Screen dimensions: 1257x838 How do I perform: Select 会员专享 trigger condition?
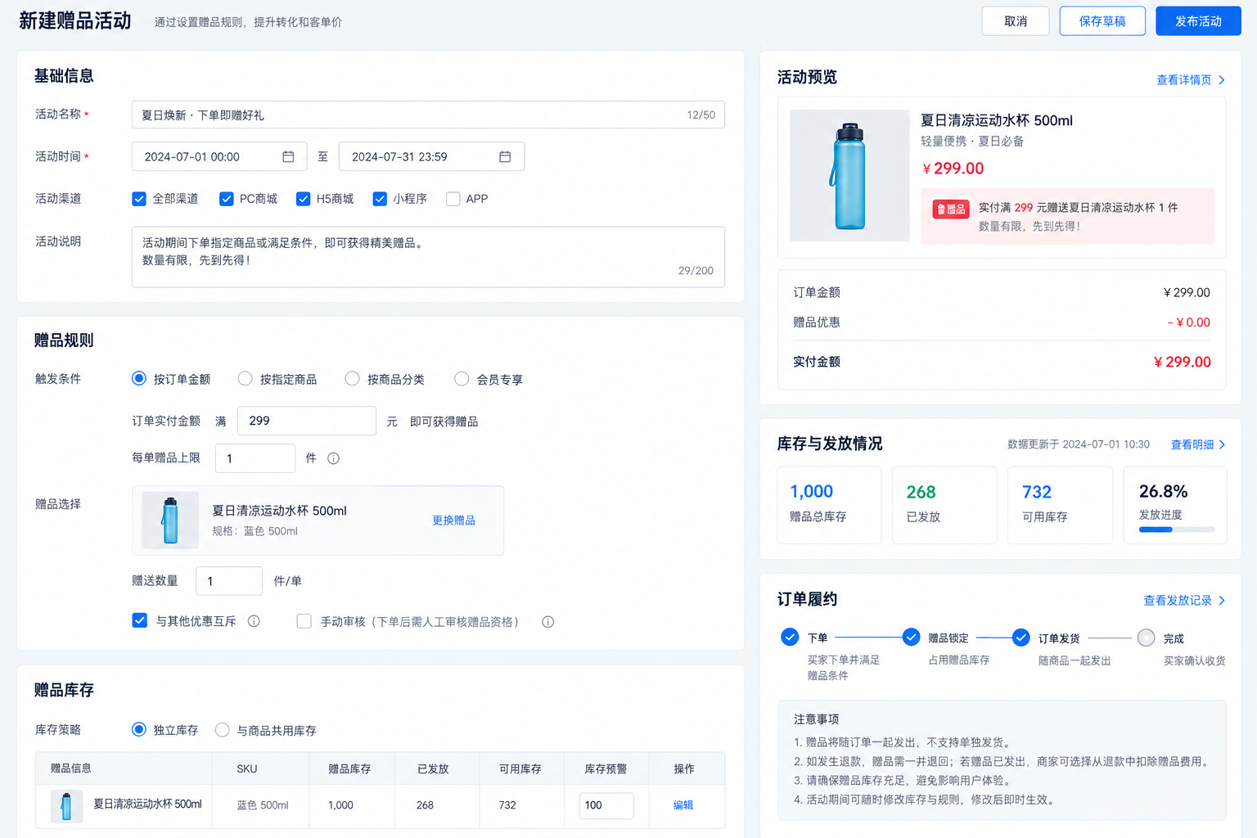462,378
